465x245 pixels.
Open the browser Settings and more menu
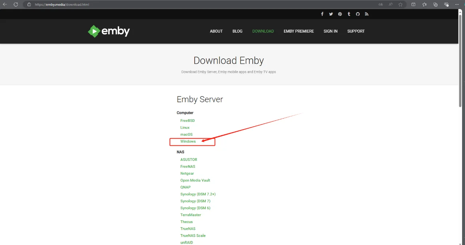click(x=457, y=5)
